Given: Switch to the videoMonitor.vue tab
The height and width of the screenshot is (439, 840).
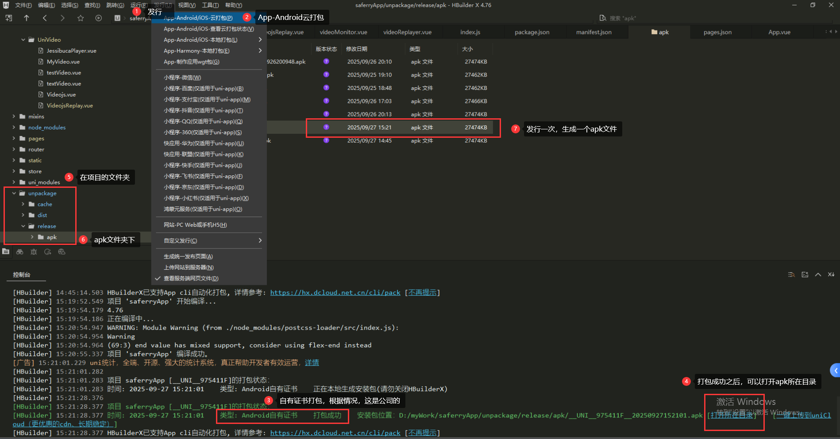Looking at the screenshot, I should (x=343, y=32).
